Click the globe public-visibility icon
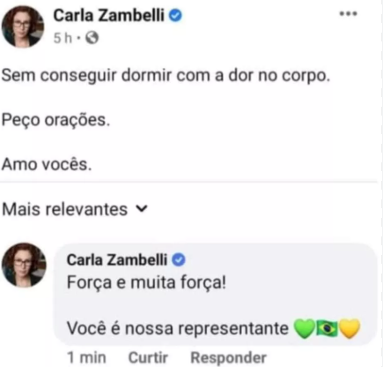Image resolution: width=383 pixels, height=367 pixels. pyautogui.click(x=92, y=38)
